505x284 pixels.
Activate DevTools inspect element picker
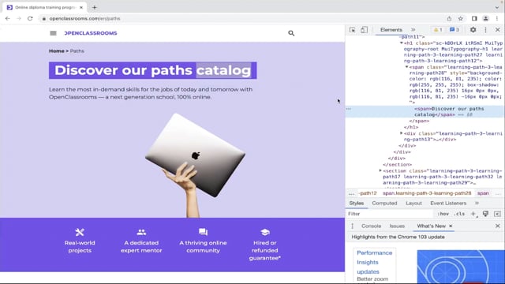click(353, 30)
